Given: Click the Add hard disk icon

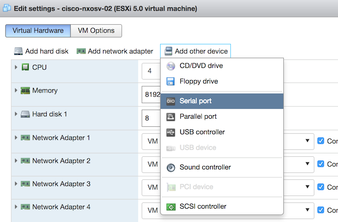Looking at the screenshot, I should [18, 51].
